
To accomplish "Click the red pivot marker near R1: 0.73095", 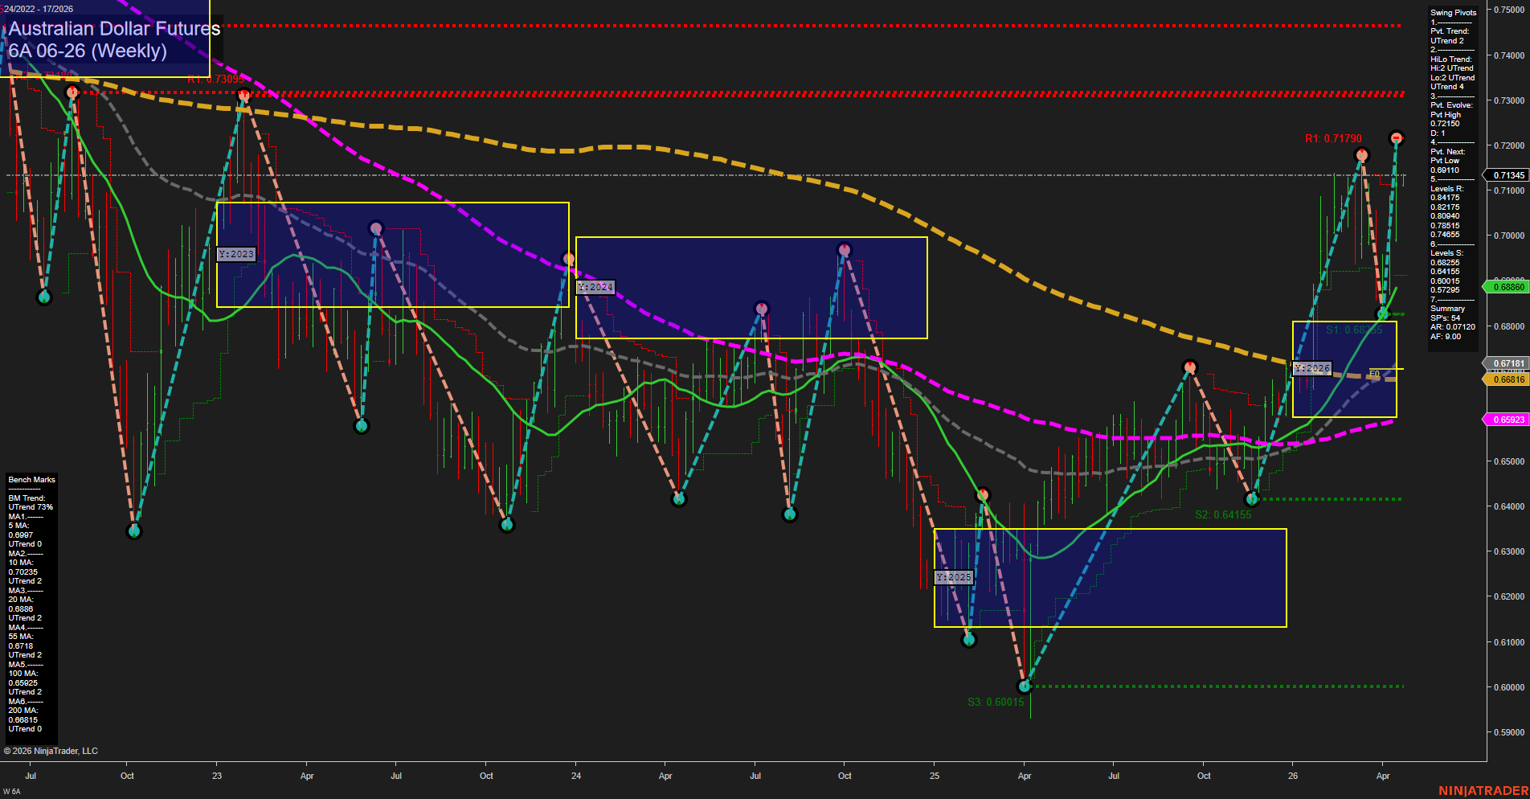I will click(243, 95).
